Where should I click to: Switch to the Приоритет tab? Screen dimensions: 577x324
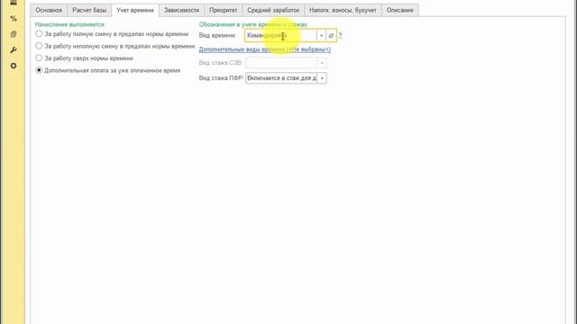(x=223, y=10)
